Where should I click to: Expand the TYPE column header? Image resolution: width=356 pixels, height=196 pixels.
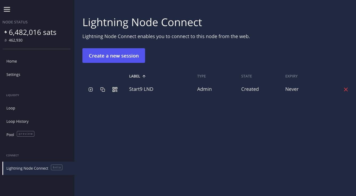click(x=201, y=76)
